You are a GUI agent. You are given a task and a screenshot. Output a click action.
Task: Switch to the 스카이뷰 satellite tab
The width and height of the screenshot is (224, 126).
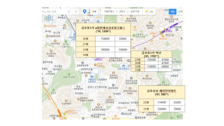[x=180, y=12]
